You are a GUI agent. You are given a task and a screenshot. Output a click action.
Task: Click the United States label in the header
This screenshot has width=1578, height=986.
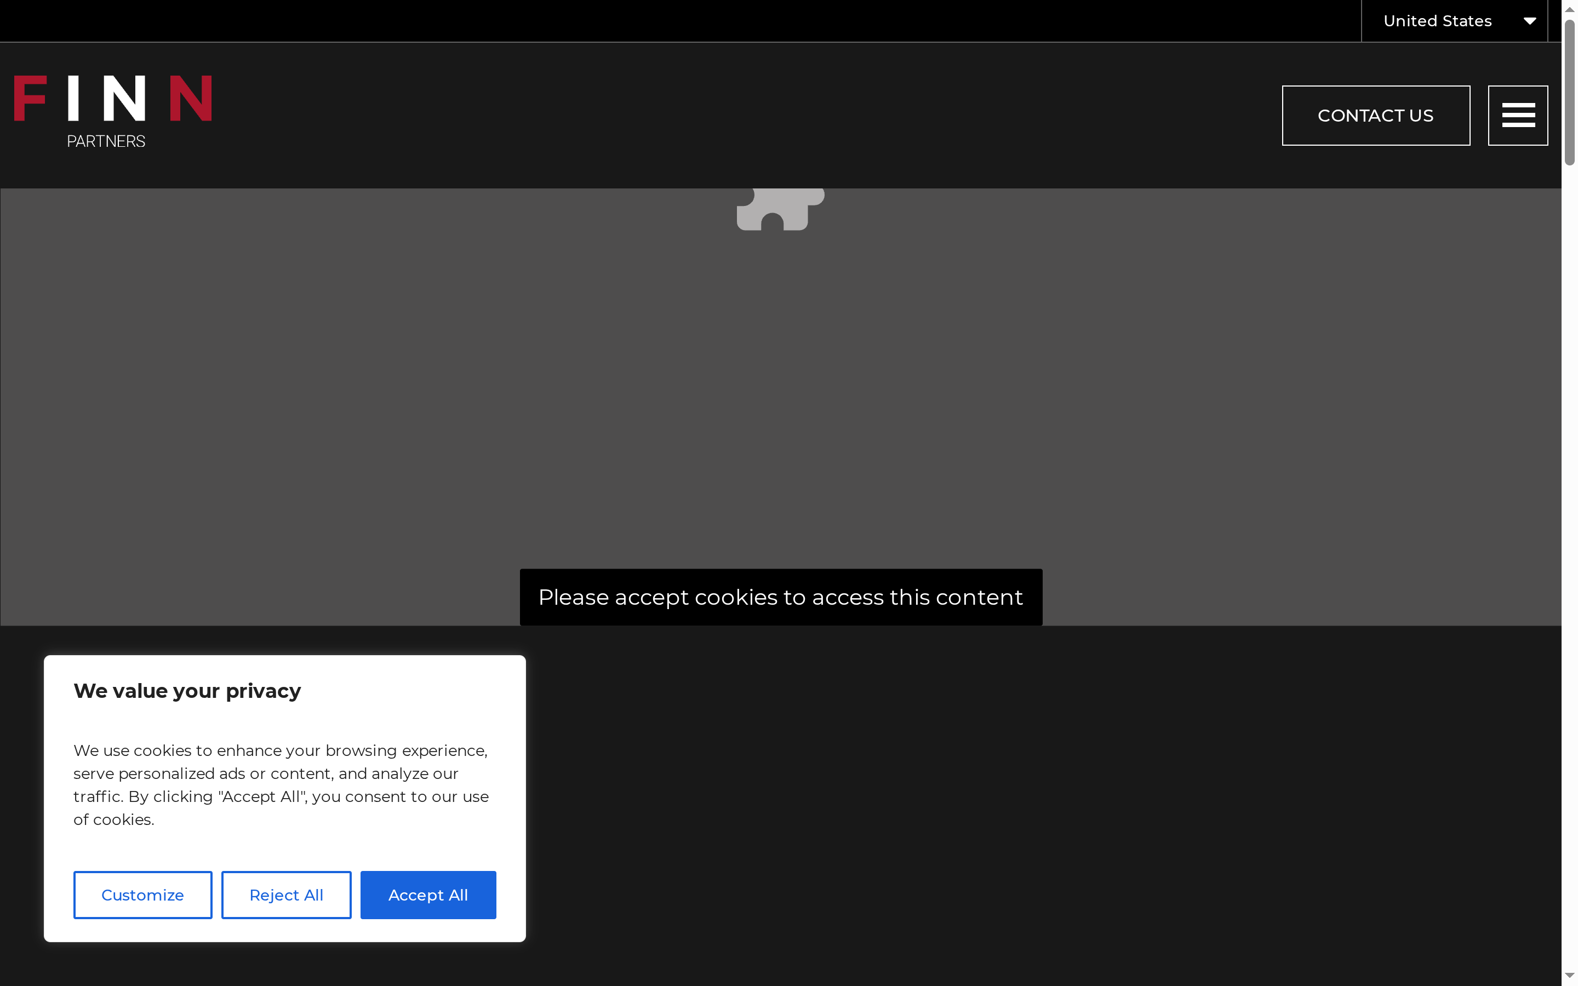(x=1437, y=20)
